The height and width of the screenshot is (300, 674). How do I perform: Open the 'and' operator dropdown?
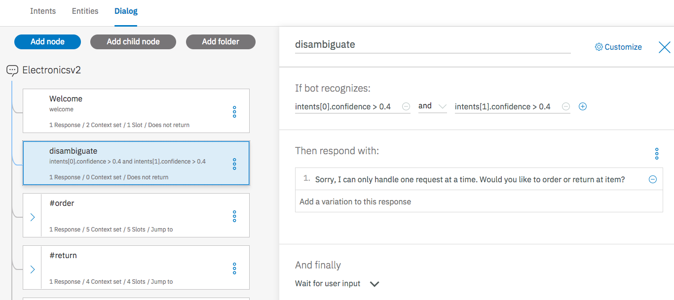point(433,106)
